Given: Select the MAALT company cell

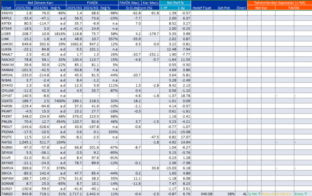Looking at the screenshot, I should coord(8,55).
